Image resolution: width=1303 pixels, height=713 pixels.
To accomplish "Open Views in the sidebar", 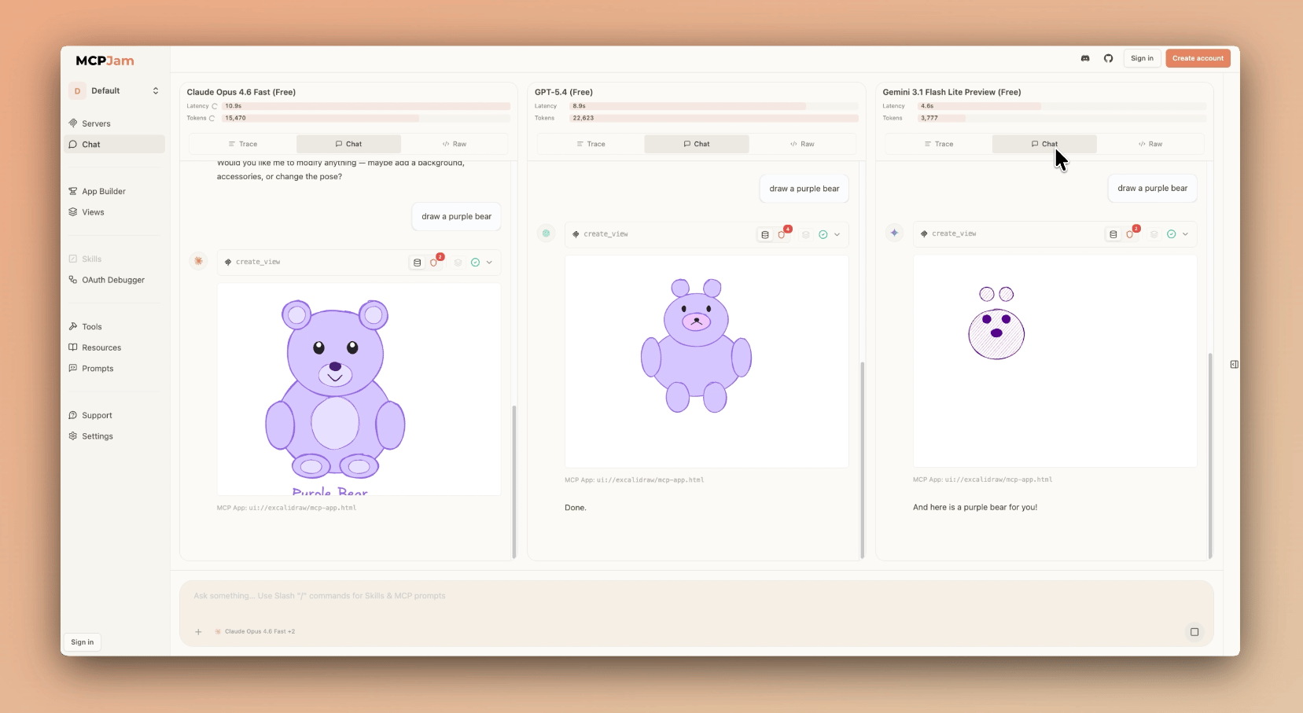I will (x=114, y=212).
